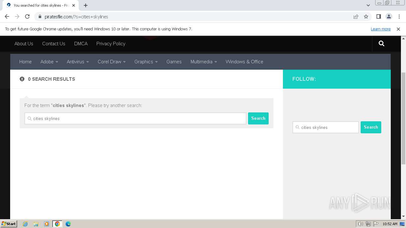Click the volume speaker tray icon
This screenshot has height=228, width=406.
point(360,224)
